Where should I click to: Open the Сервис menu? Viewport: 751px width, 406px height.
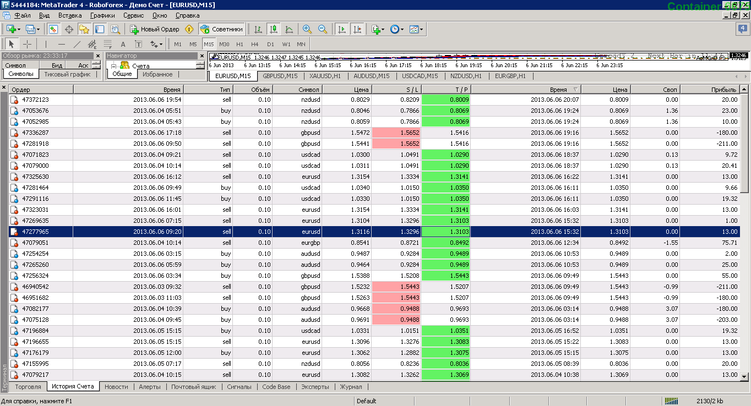[x=134, y=15]
